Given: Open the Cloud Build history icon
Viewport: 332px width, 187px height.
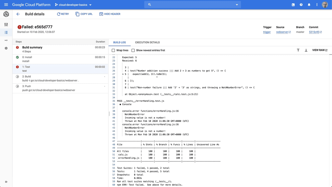Looking at the screenshot, I should click(6, 32).
